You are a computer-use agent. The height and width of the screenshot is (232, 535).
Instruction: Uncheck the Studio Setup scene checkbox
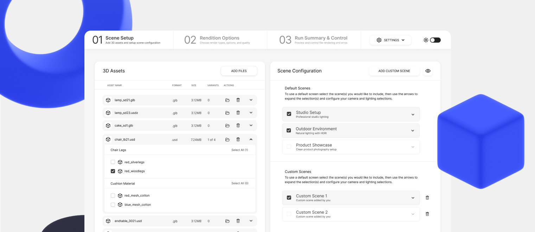[289, 114]
